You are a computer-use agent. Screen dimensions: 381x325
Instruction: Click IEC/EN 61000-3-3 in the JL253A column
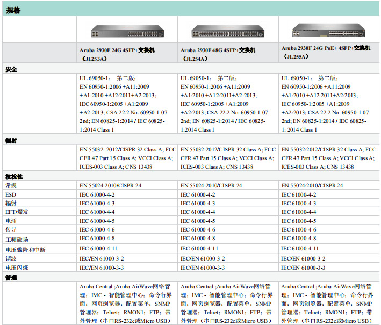click(x=102, y=268)
